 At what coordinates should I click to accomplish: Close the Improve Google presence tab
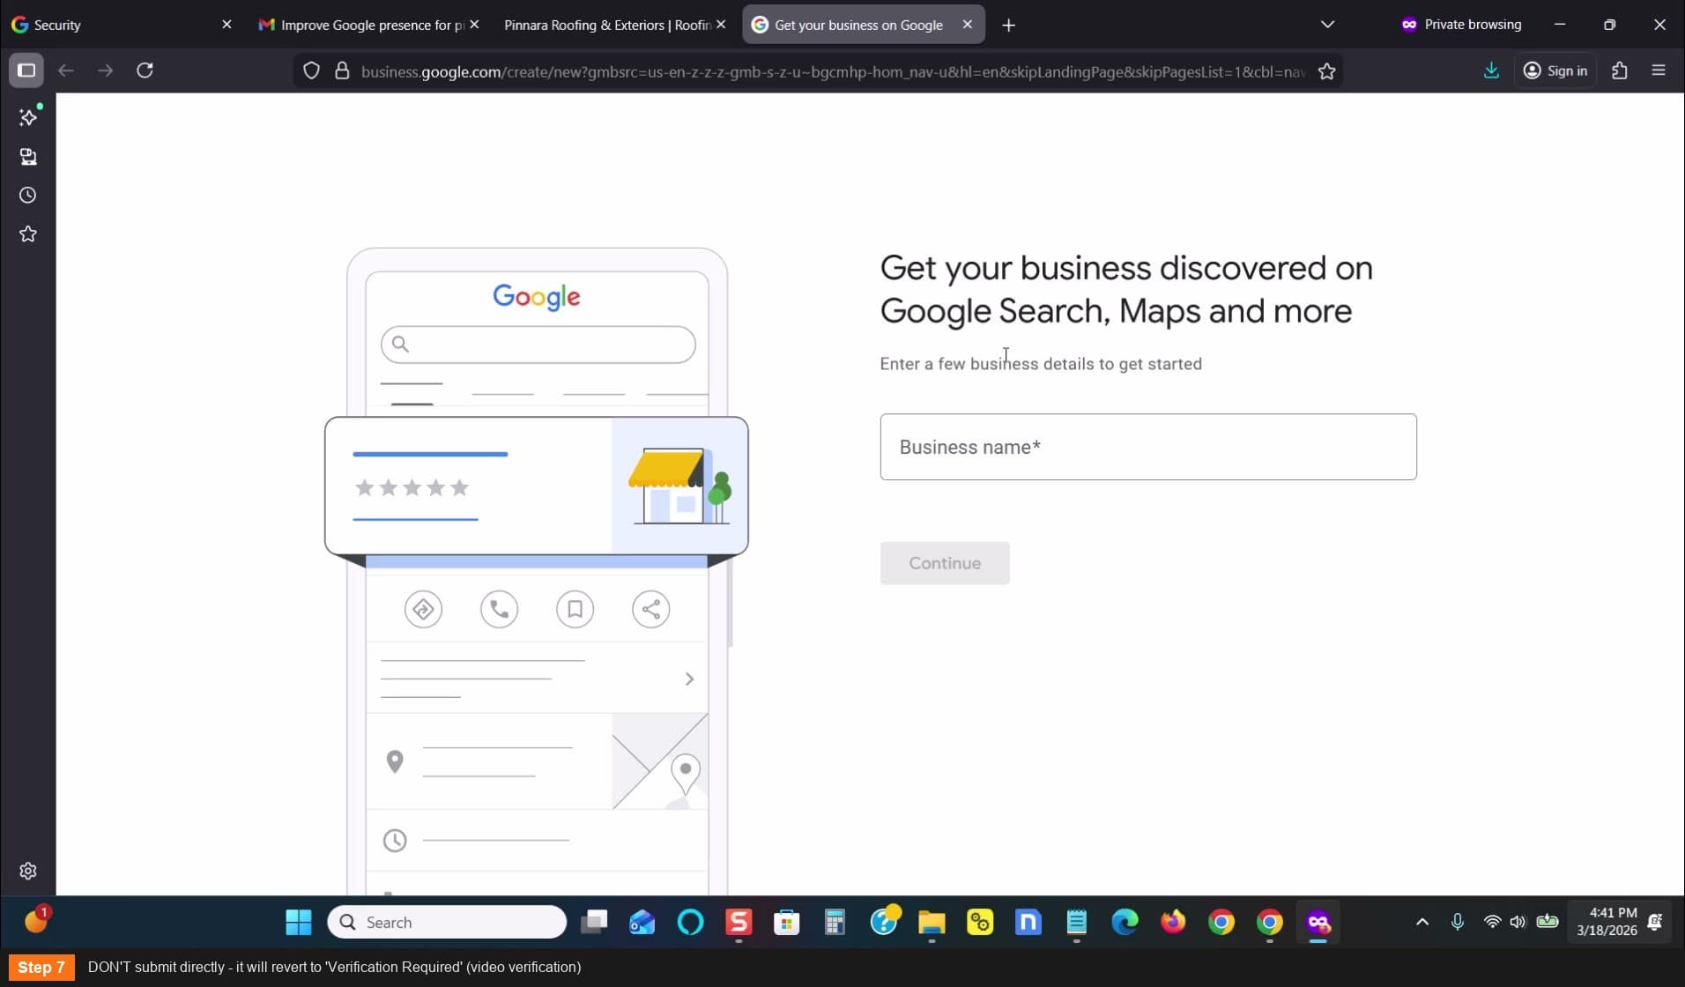tap(474, 25)
